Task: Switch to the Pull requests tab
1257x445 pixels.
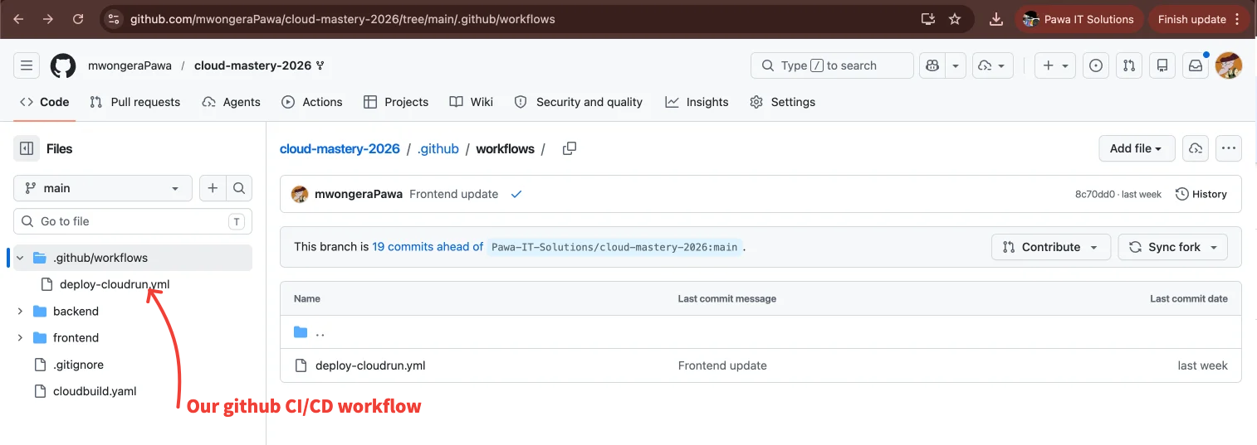Action: 135,102
